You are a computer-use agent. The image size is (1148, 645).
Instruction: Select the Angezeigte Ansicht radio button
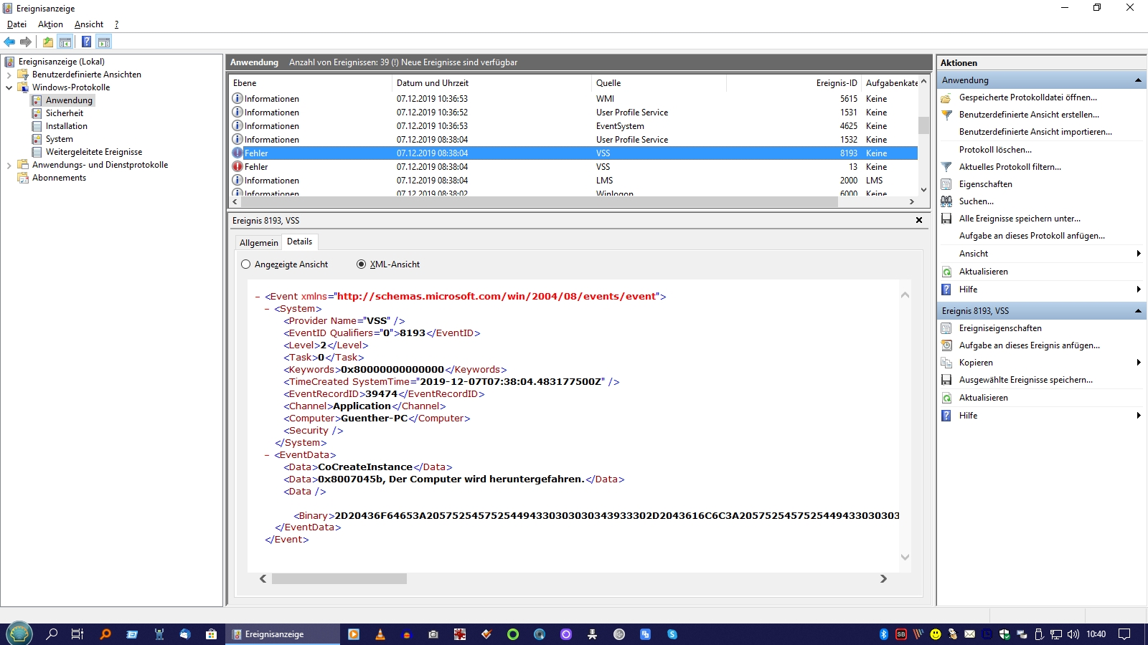click(x=246, y=264)
